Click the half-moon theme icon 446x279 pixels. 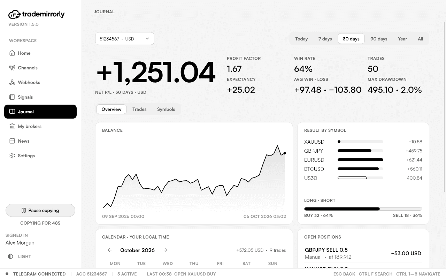(x=10, y=256)
